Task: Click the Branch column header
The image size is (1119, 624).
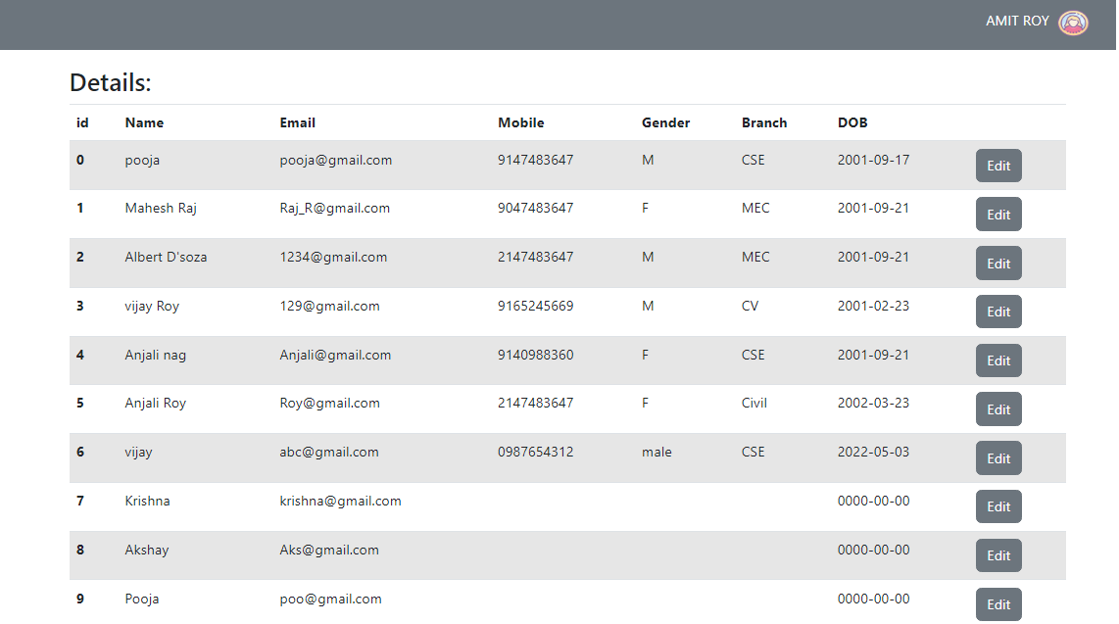Action: [x=764, y=122]
